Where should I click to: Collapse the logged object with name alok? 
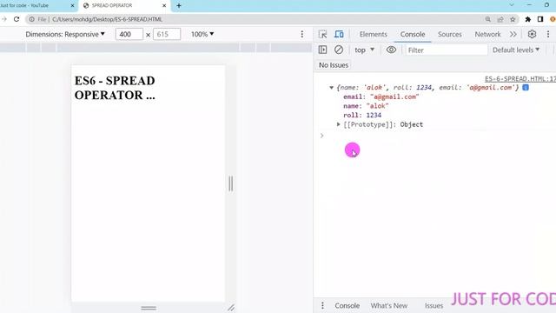click(331, 87)
